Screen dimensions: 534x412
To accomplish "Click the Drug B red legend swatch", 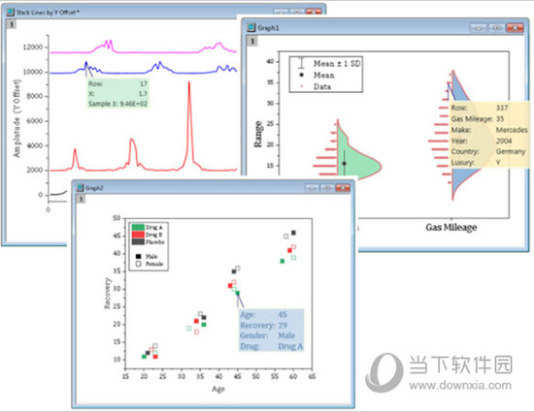I will [x=138, y=235].
